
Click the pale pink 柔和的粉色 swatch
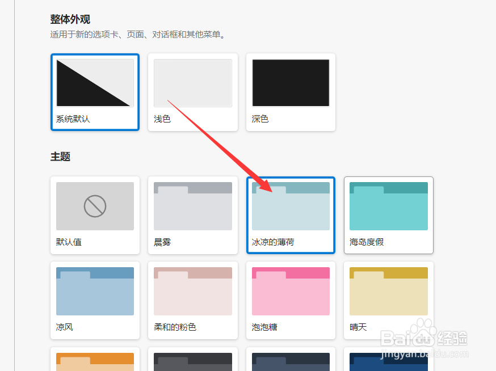pyautogui.click(x=192, y=291)
